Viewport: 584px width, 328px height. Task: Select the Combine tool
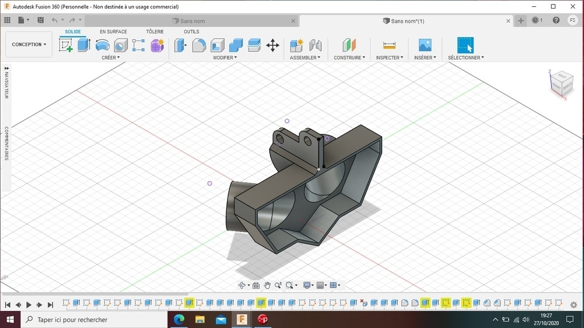click(x=236, y=46)
